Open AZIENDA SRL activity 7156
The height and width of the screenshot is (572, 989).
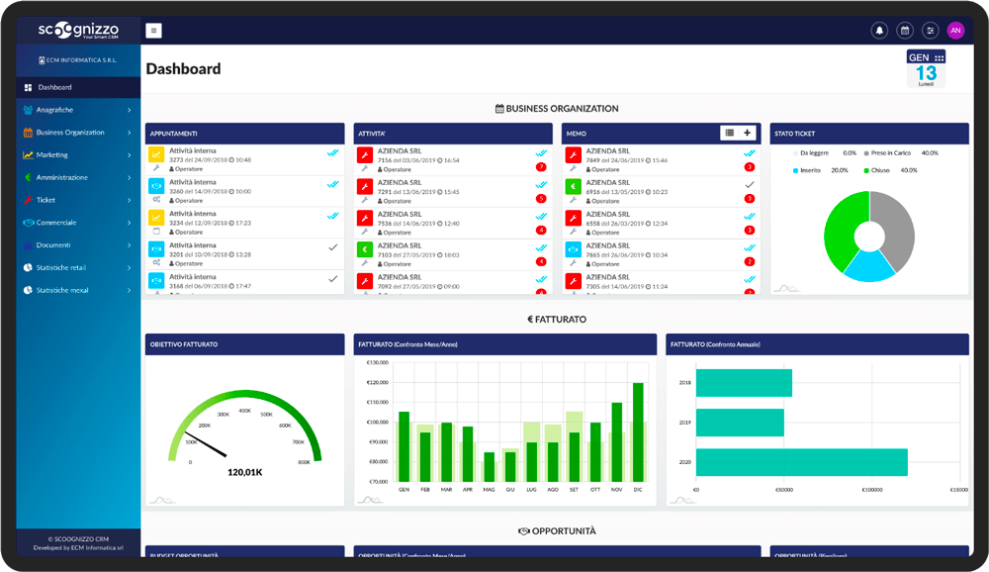[453, 159]
